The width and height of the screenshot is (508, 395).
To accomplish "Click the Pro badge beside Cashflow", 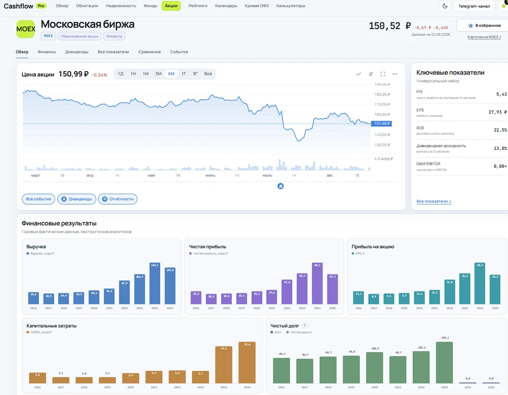I will click(x=41, y=6).
